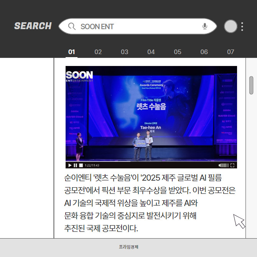This screenshot has width=257, height=257.
Task: Click the vertical scrollbar handle
Action: tap(251, 85)
